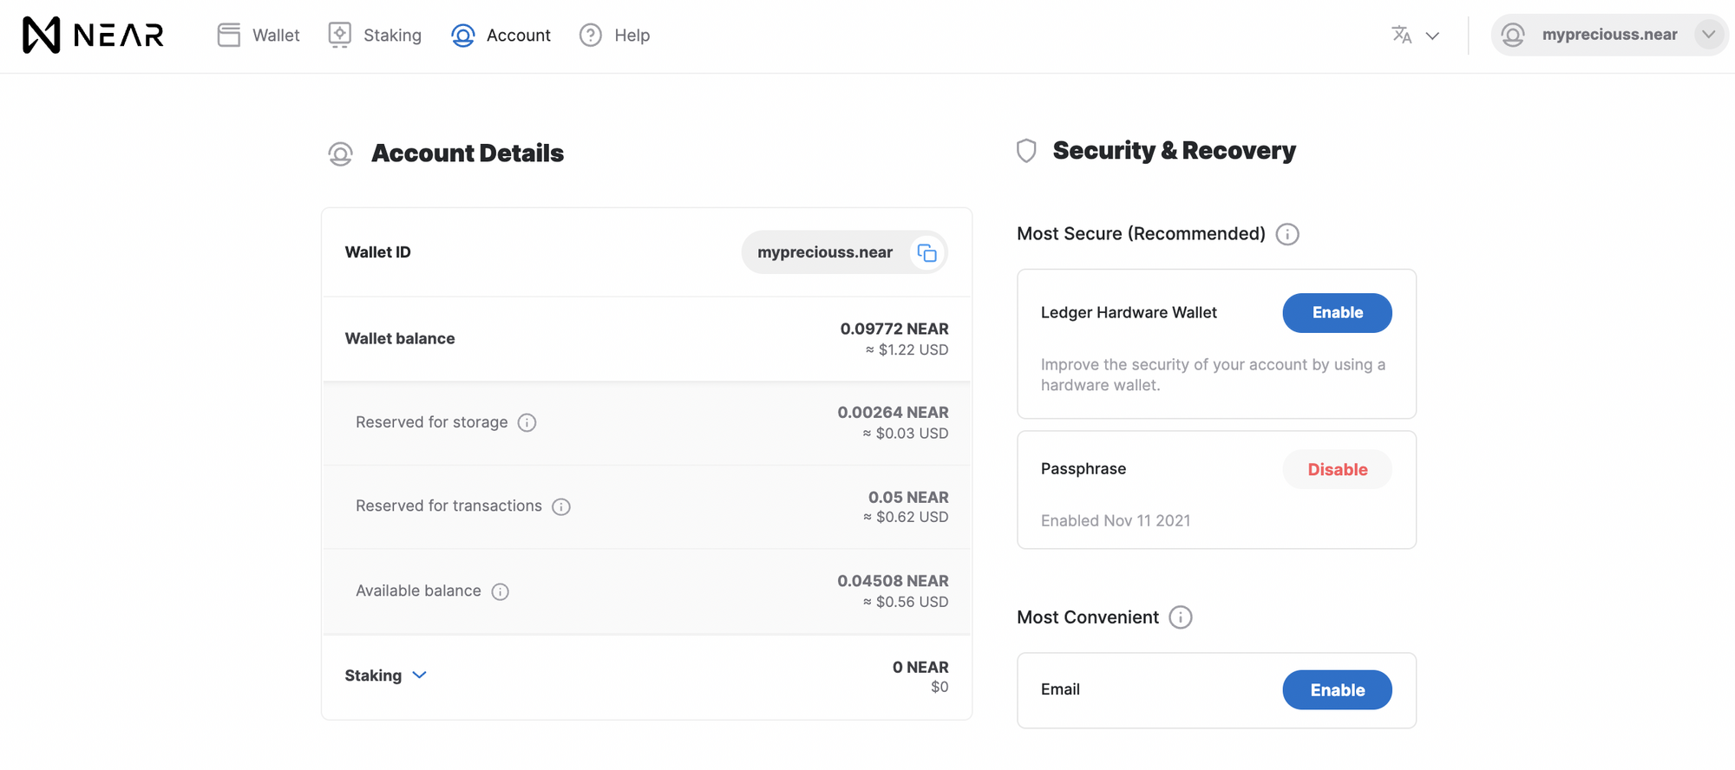
Task: Copy the Wallet ID with copy icon
Action: coord(927,252)
